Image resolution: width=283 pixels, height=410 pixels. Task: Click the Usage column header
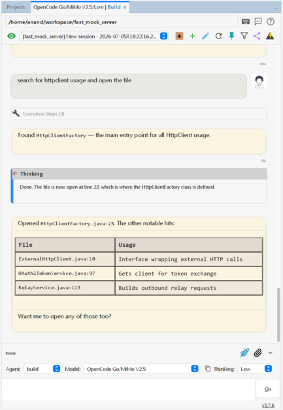pos(189,245)
